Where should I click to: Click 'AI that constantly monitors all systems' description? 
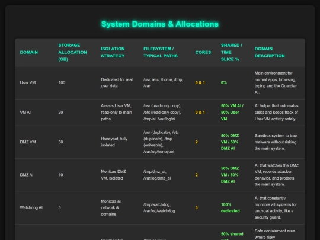(x=276, y=208)
